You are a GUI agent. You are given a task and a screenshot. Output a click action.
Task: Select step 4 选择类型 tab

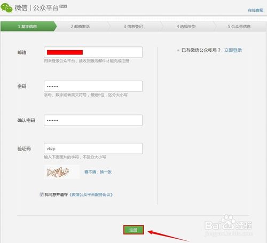(186, 27)
